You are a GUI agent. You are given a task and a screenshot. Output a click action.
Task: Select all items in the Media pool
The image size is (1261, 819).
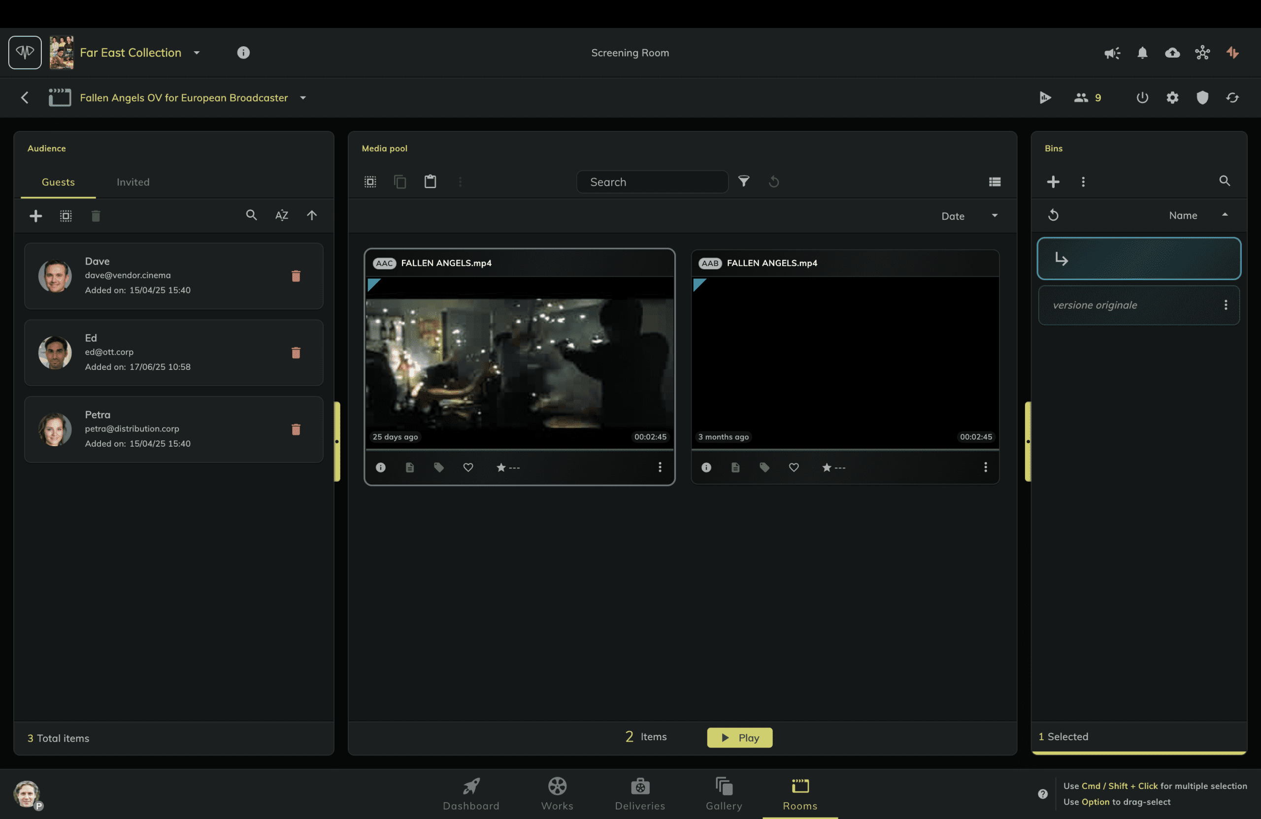tap(370, 182)
